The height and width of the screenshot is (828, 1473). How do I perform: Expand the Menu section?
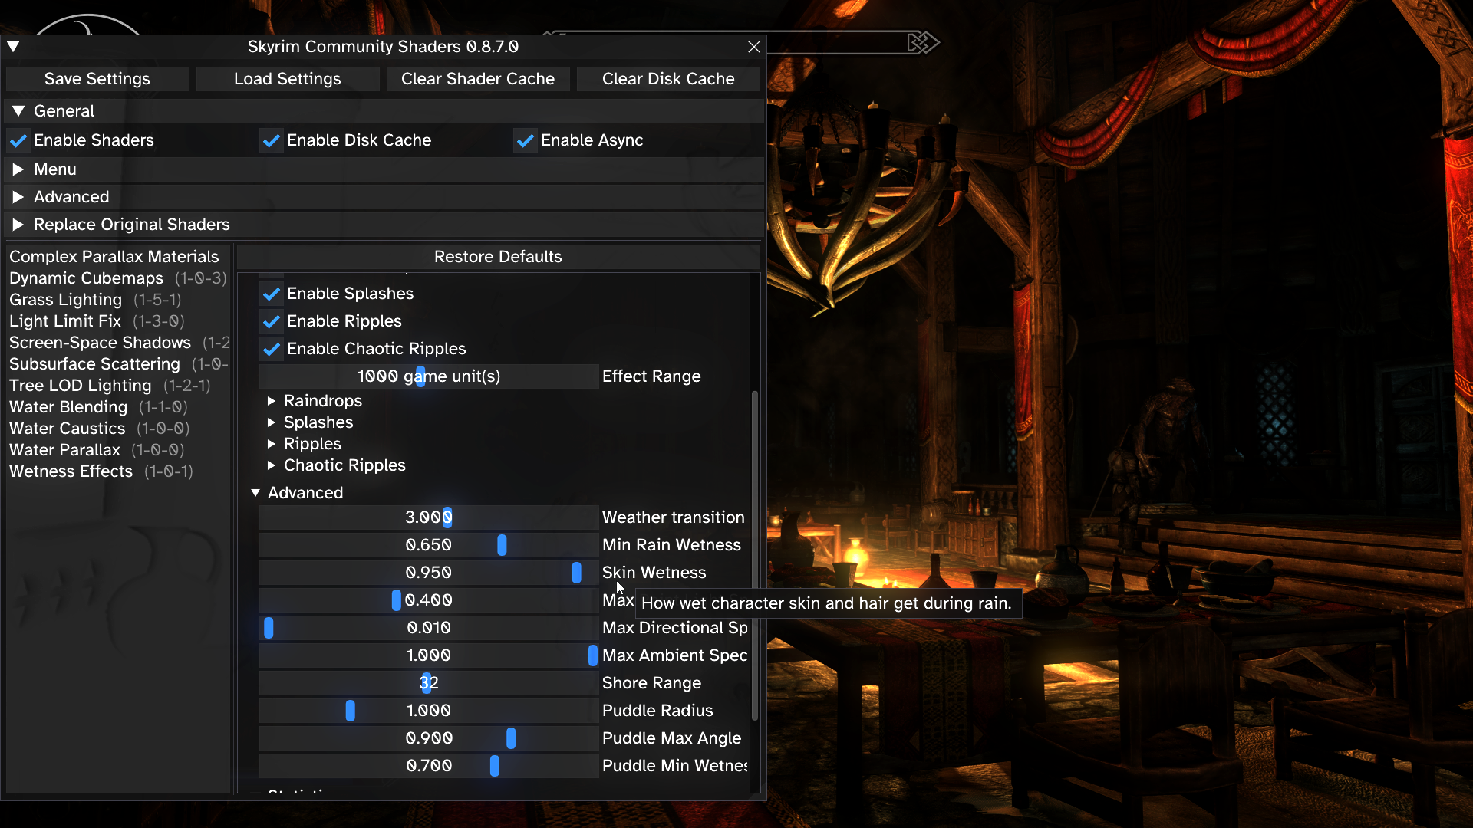point(18,169)
